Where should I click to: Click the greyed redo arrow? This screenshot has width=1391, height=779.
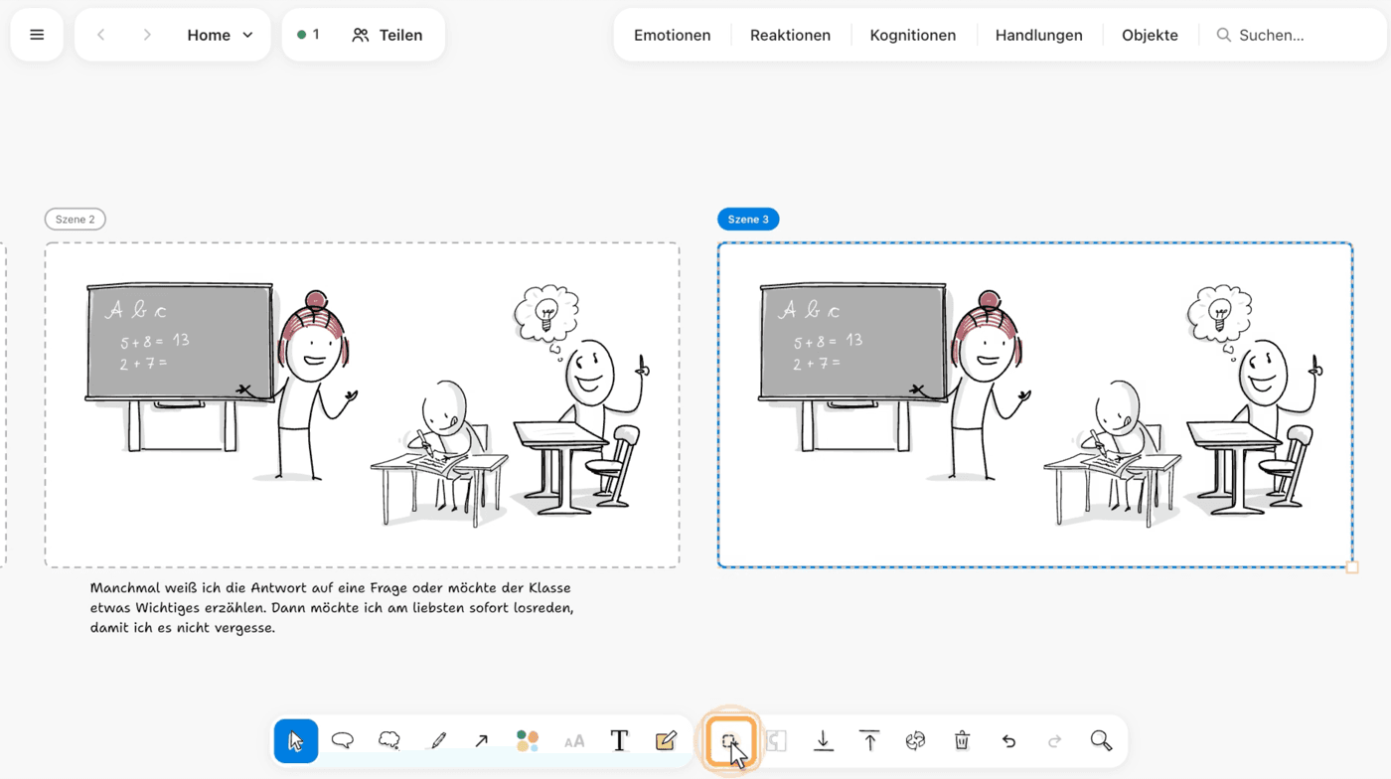tap(1055, 741)
